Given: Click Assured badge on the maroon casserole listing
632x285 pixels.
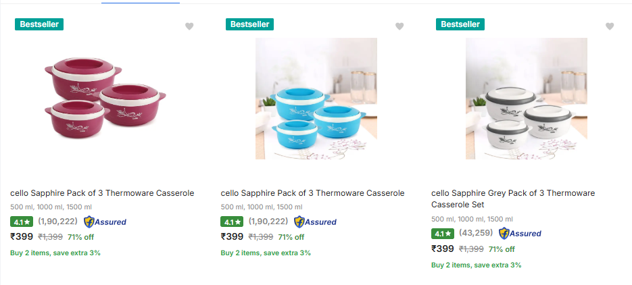Looking at the screenshot, I should [x=105, y=222].
